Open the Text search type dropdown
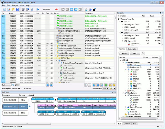165x129 pixels. point(6,85)
